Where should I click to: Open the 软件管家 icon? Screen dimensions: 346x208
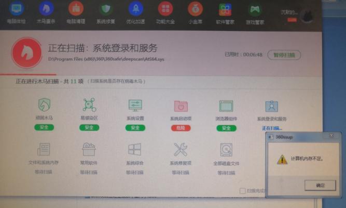[225, 10]
